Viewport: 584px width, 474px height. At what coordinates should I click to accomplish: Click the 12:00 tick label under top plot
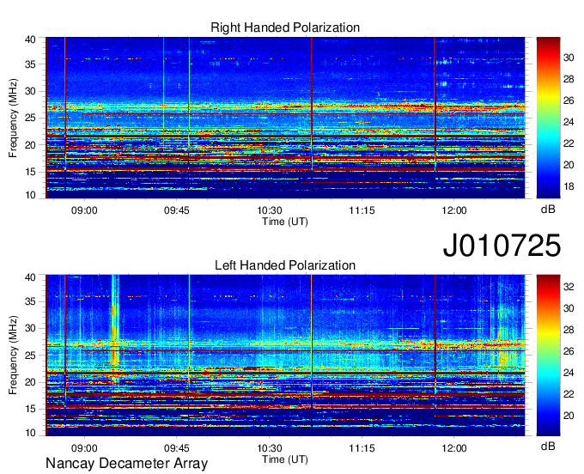click(x=454, y=210)
